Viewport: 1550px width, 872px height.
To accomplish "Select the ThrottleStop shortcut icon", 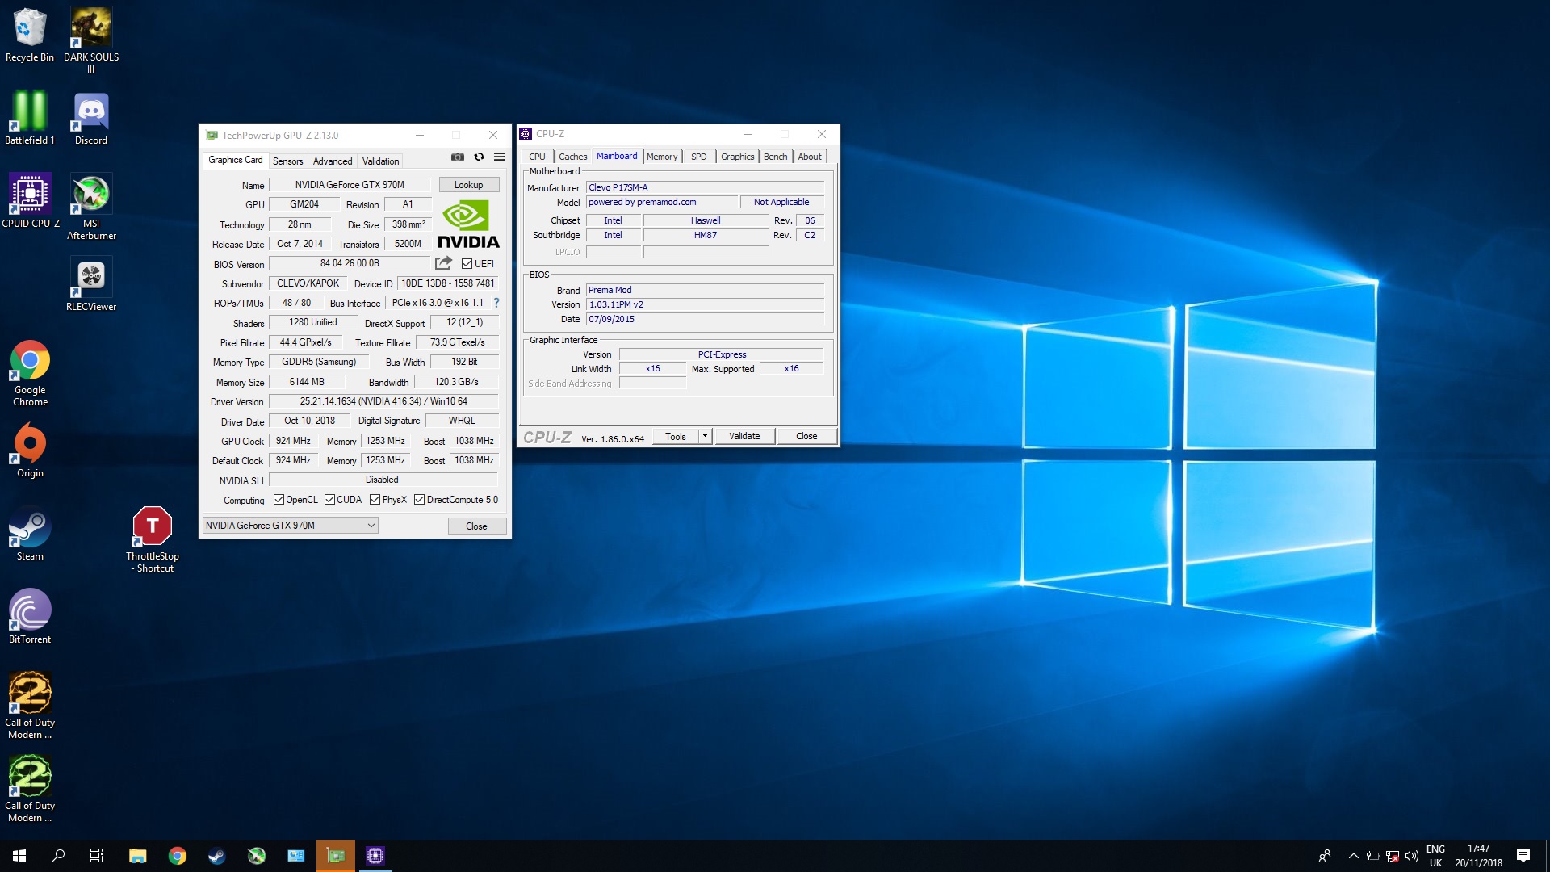I will point(153,539).
